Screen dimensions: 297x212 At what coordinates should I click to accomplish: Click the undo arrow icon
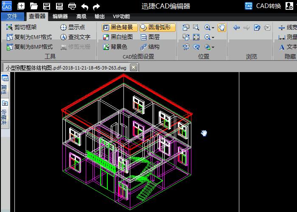[84, 6]
